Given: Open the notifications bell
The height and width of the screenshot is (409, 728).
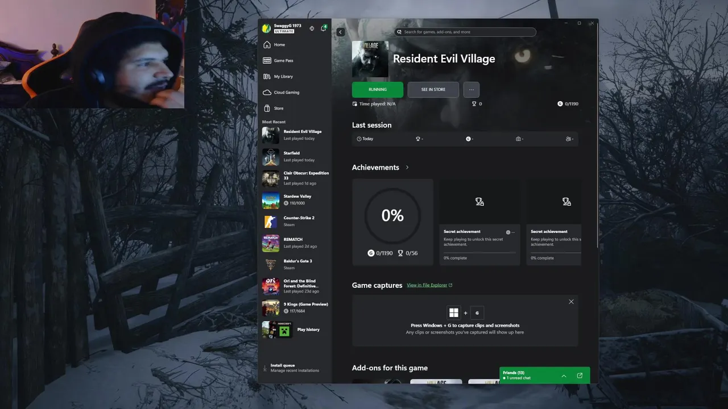Looking at the screenshot, I should (x=323, y=28).
